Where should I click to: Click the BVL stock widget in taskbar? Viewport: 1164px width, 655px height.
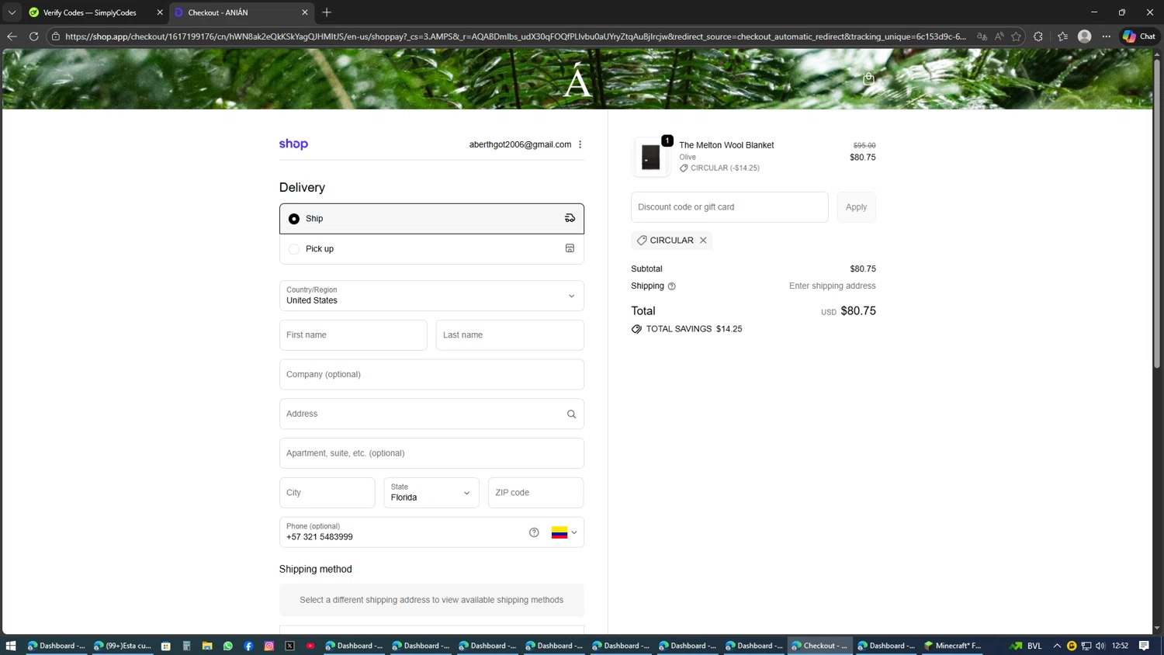[x=1026, y=646]
